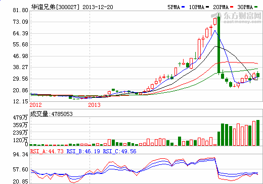Click the green 30PMA legend swatch
This screenshot has height=184, width=263.
(256, 7)
